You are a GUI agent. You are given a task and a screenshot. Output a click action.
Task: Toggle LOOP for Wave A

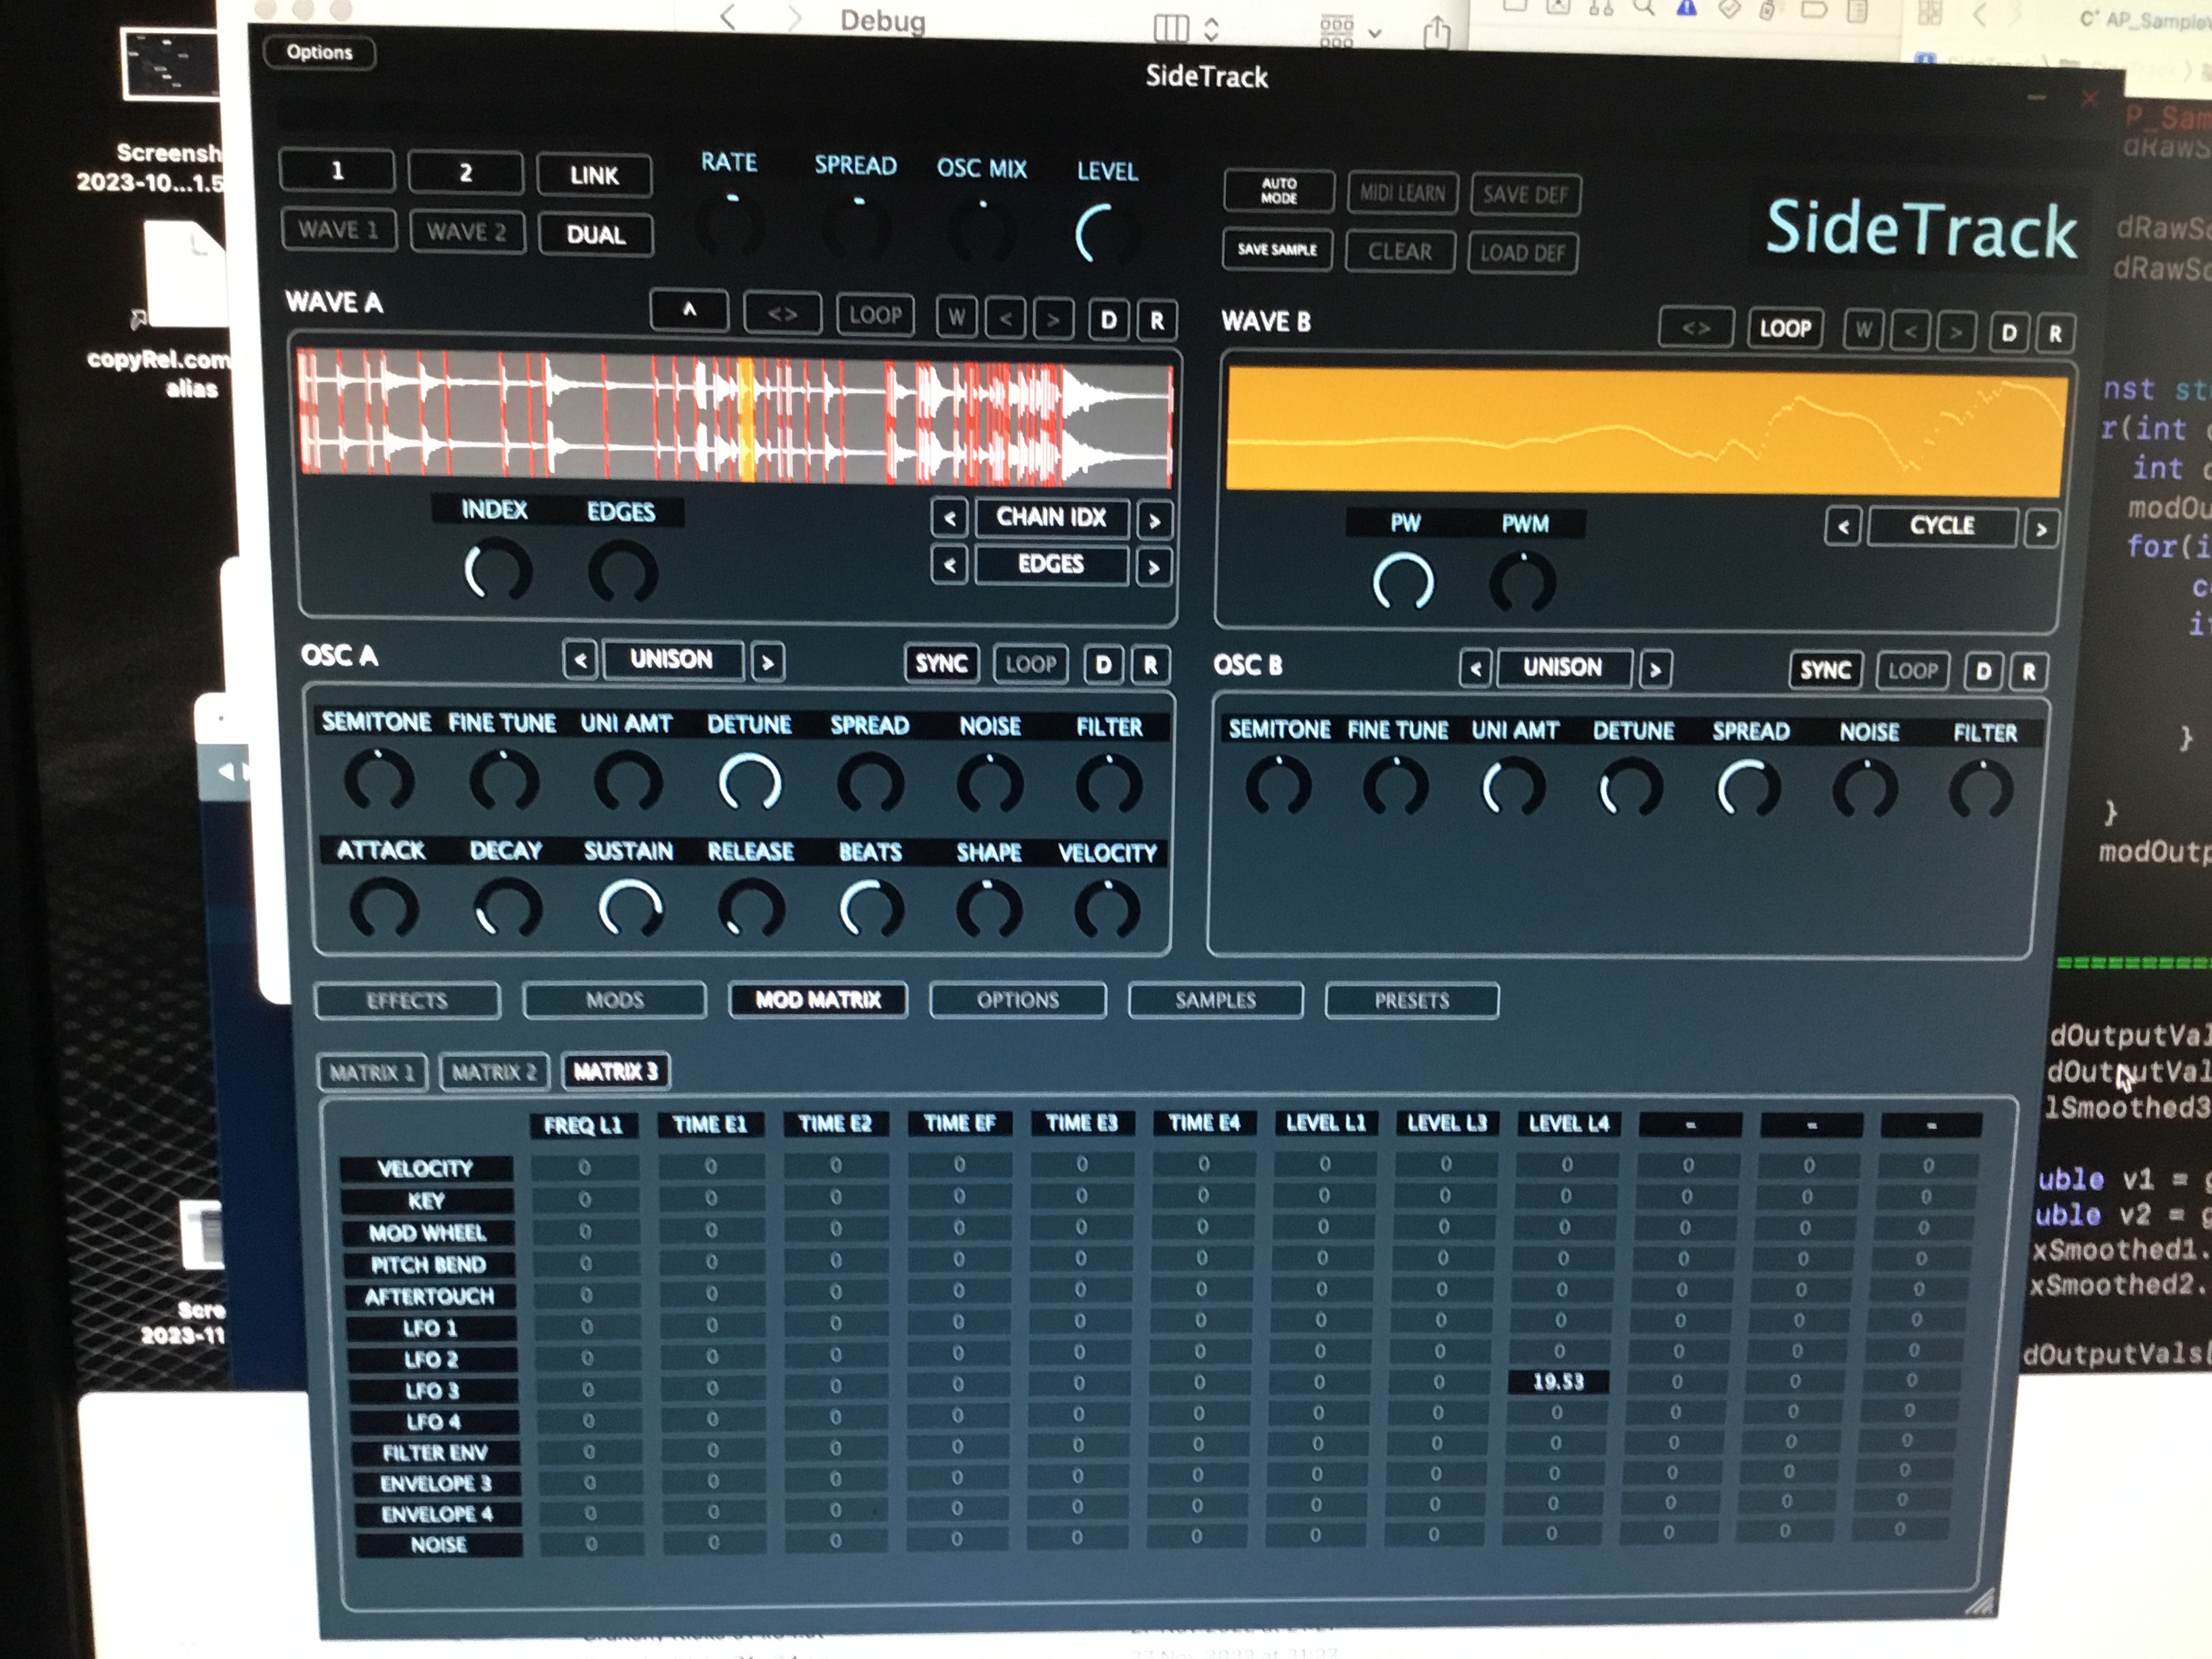click(x=875, y=316)
